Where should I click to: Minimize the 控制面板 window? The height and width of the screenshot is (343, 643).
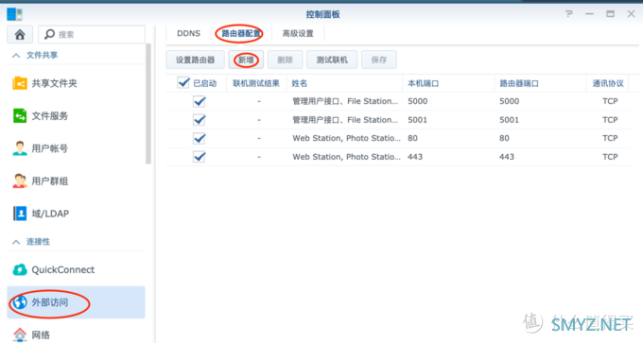click(589, 14)
